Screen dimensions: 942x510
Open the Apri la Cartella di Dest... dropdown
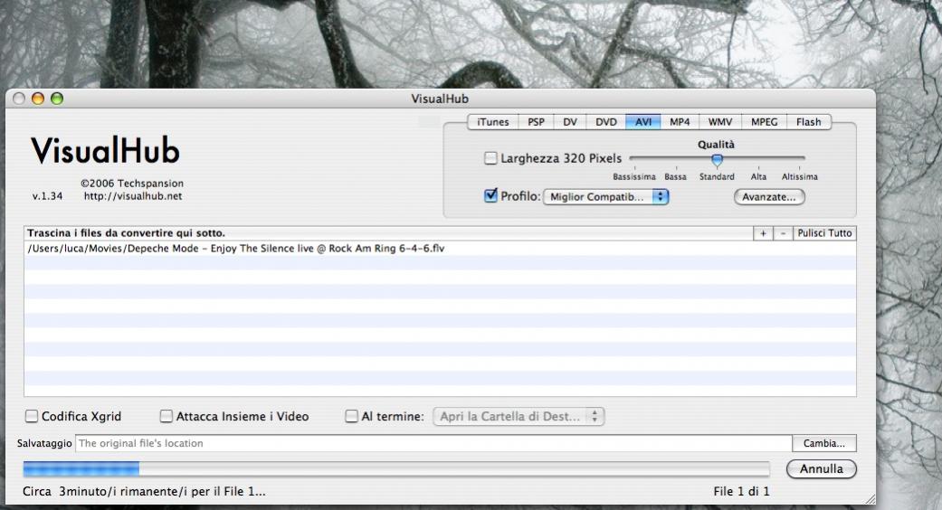coord(519,416)
